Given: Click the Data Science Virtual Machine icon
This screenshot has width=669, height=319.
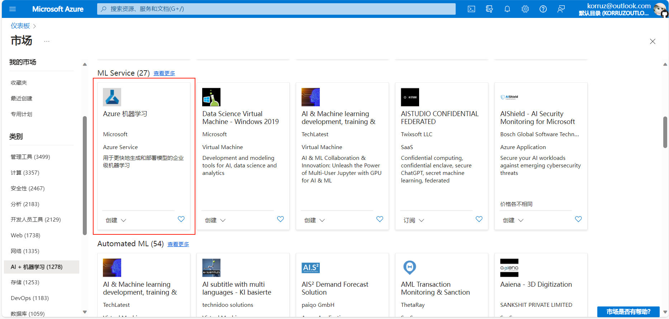Looking at the screenshot, I should click(x=211, y=97).
